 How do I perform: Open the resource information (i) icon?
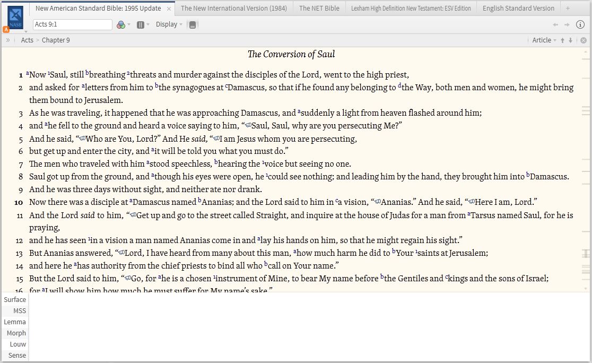click(x=580, y=24)
